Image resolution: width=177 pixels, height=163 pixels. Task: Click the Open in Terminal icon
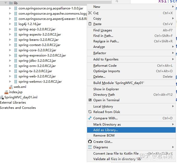click(90, 100)
